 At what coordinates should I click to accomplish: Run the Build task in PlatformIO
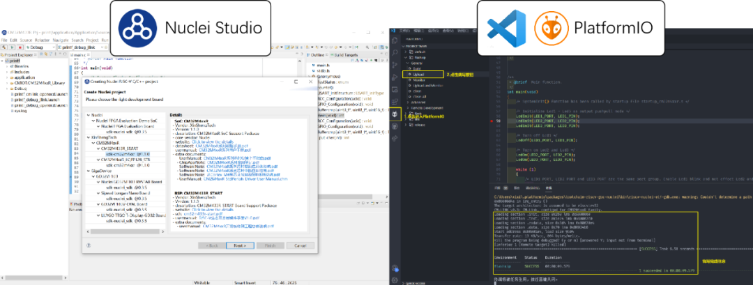(x=417, y=68)
